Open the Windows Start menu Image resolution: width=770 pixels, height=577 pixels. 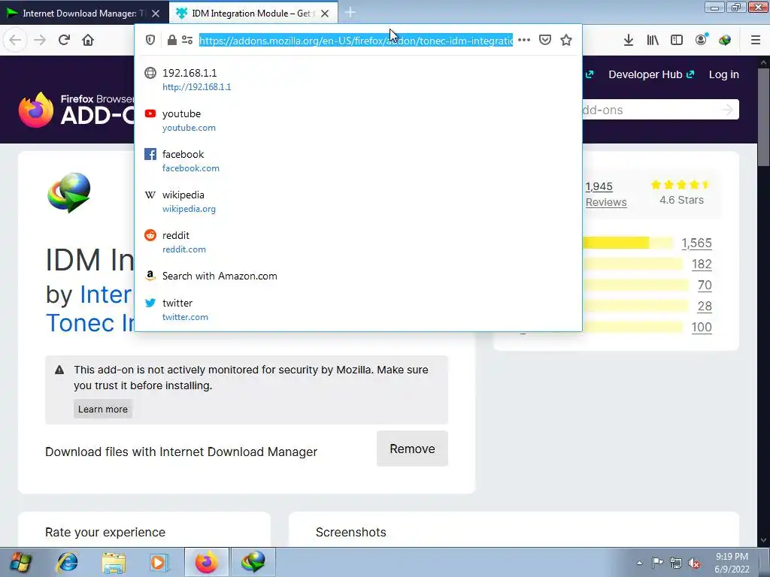(x=20, y=562)
